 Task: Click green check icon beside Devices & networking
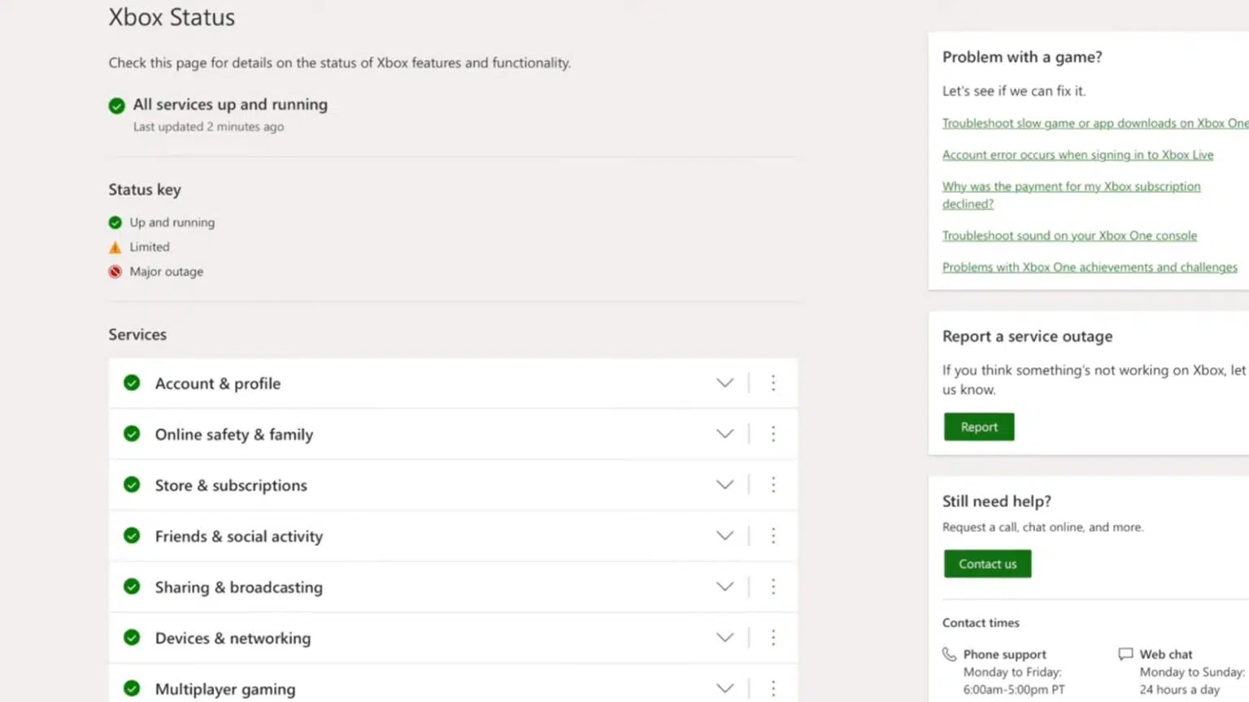click(x=132, y=638)
